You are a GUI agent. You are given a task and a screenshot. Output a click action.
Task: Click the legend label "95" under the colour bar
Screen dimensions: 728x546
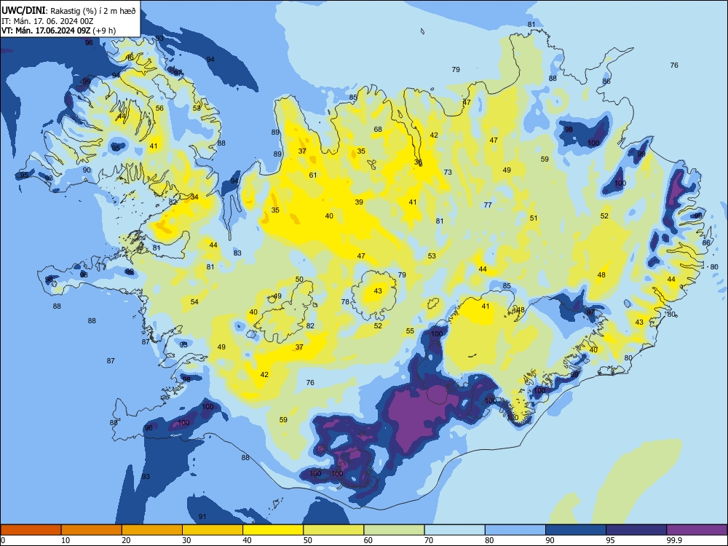coord(610,540)
